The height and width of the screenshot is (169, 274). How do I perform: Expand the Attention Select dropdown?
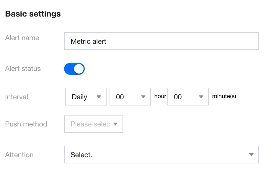[161, 155]
